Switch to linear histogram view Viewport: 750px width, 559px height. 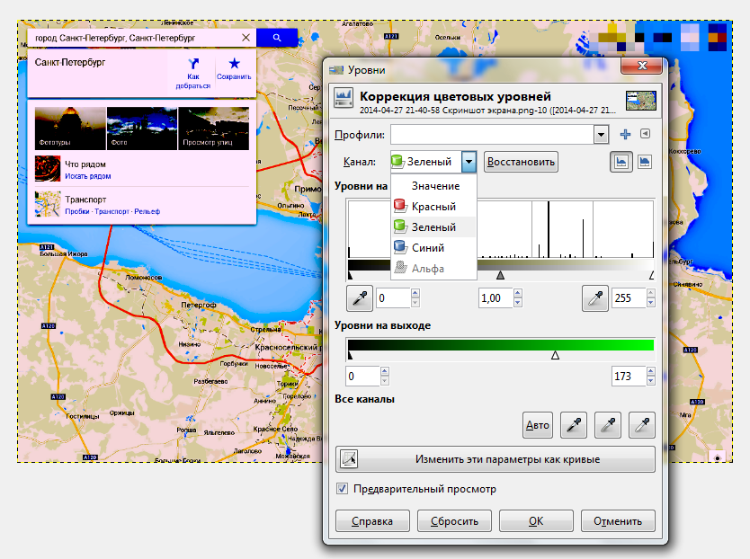621,162
